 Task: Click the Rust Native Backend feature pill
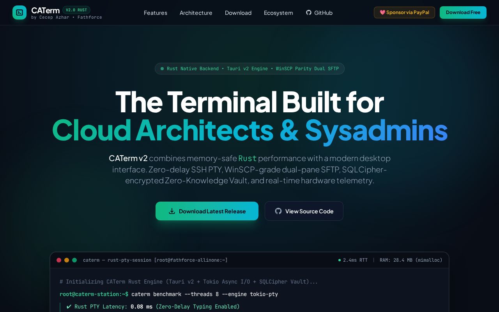(249, 69)
